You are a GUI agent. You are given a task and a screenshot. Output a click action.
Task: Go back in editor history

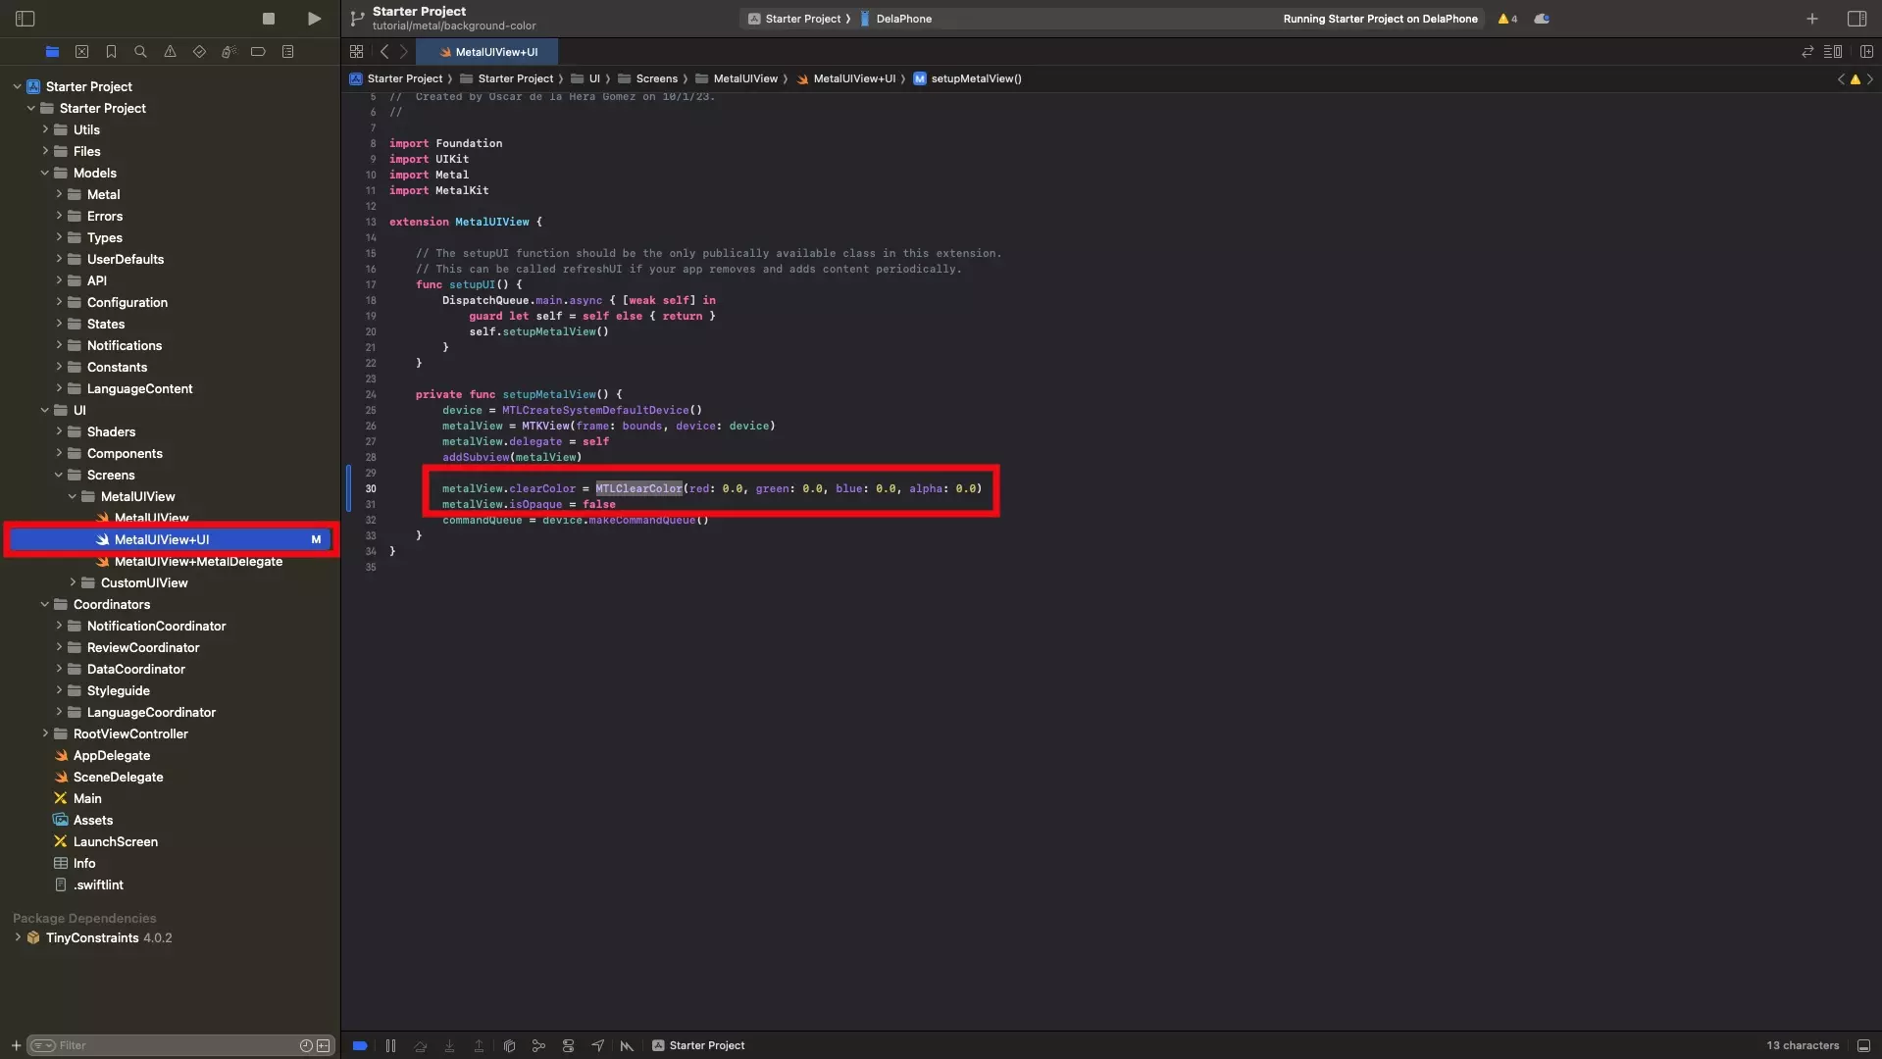tap(384, 51)
